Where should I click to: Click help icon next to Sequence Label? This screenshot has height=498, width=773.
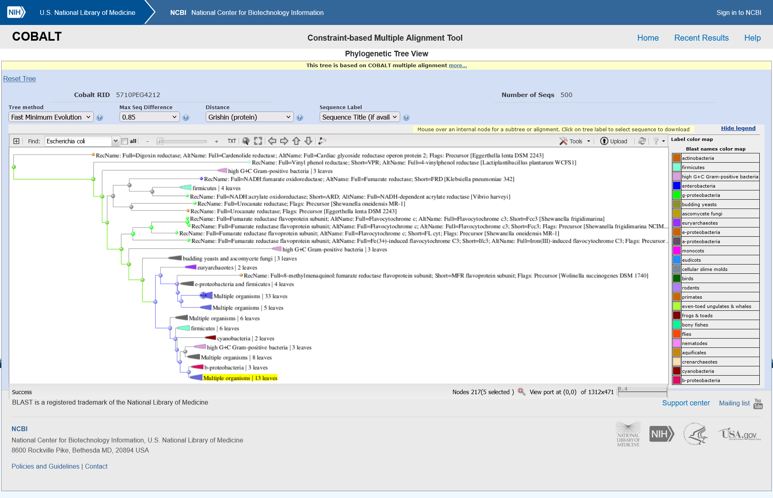(x=406, y=118)
